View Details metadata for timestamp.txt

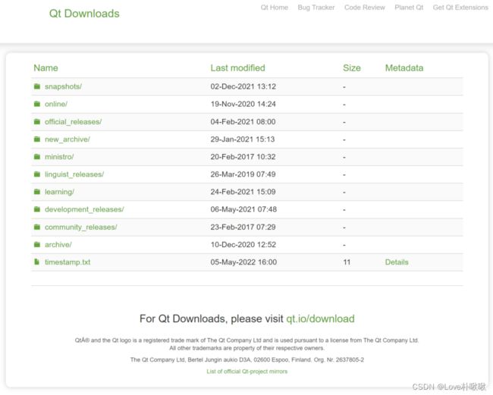pyautogui.click(x=397, y=262)
